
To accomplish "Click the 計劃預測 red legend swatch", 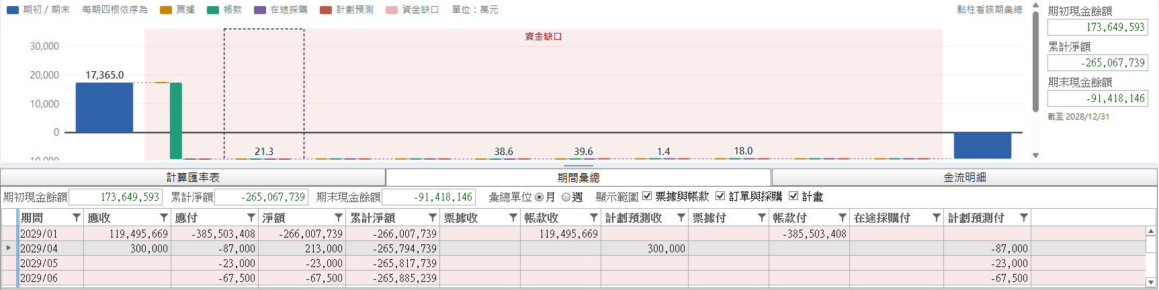I will [326, 10].
